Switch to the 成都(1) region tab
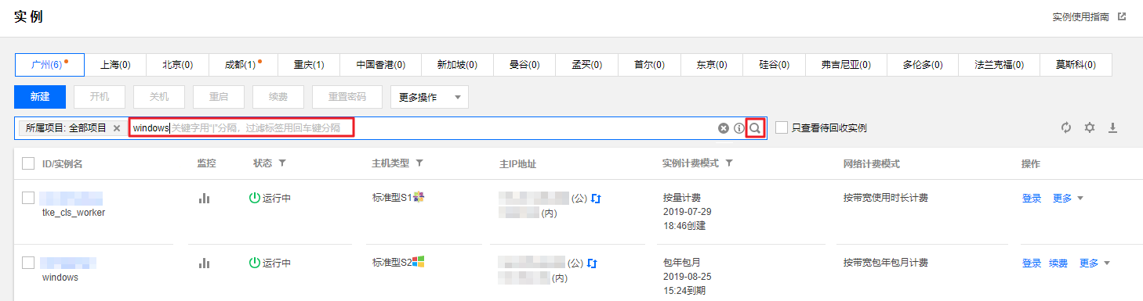 (x=241, y=65)
